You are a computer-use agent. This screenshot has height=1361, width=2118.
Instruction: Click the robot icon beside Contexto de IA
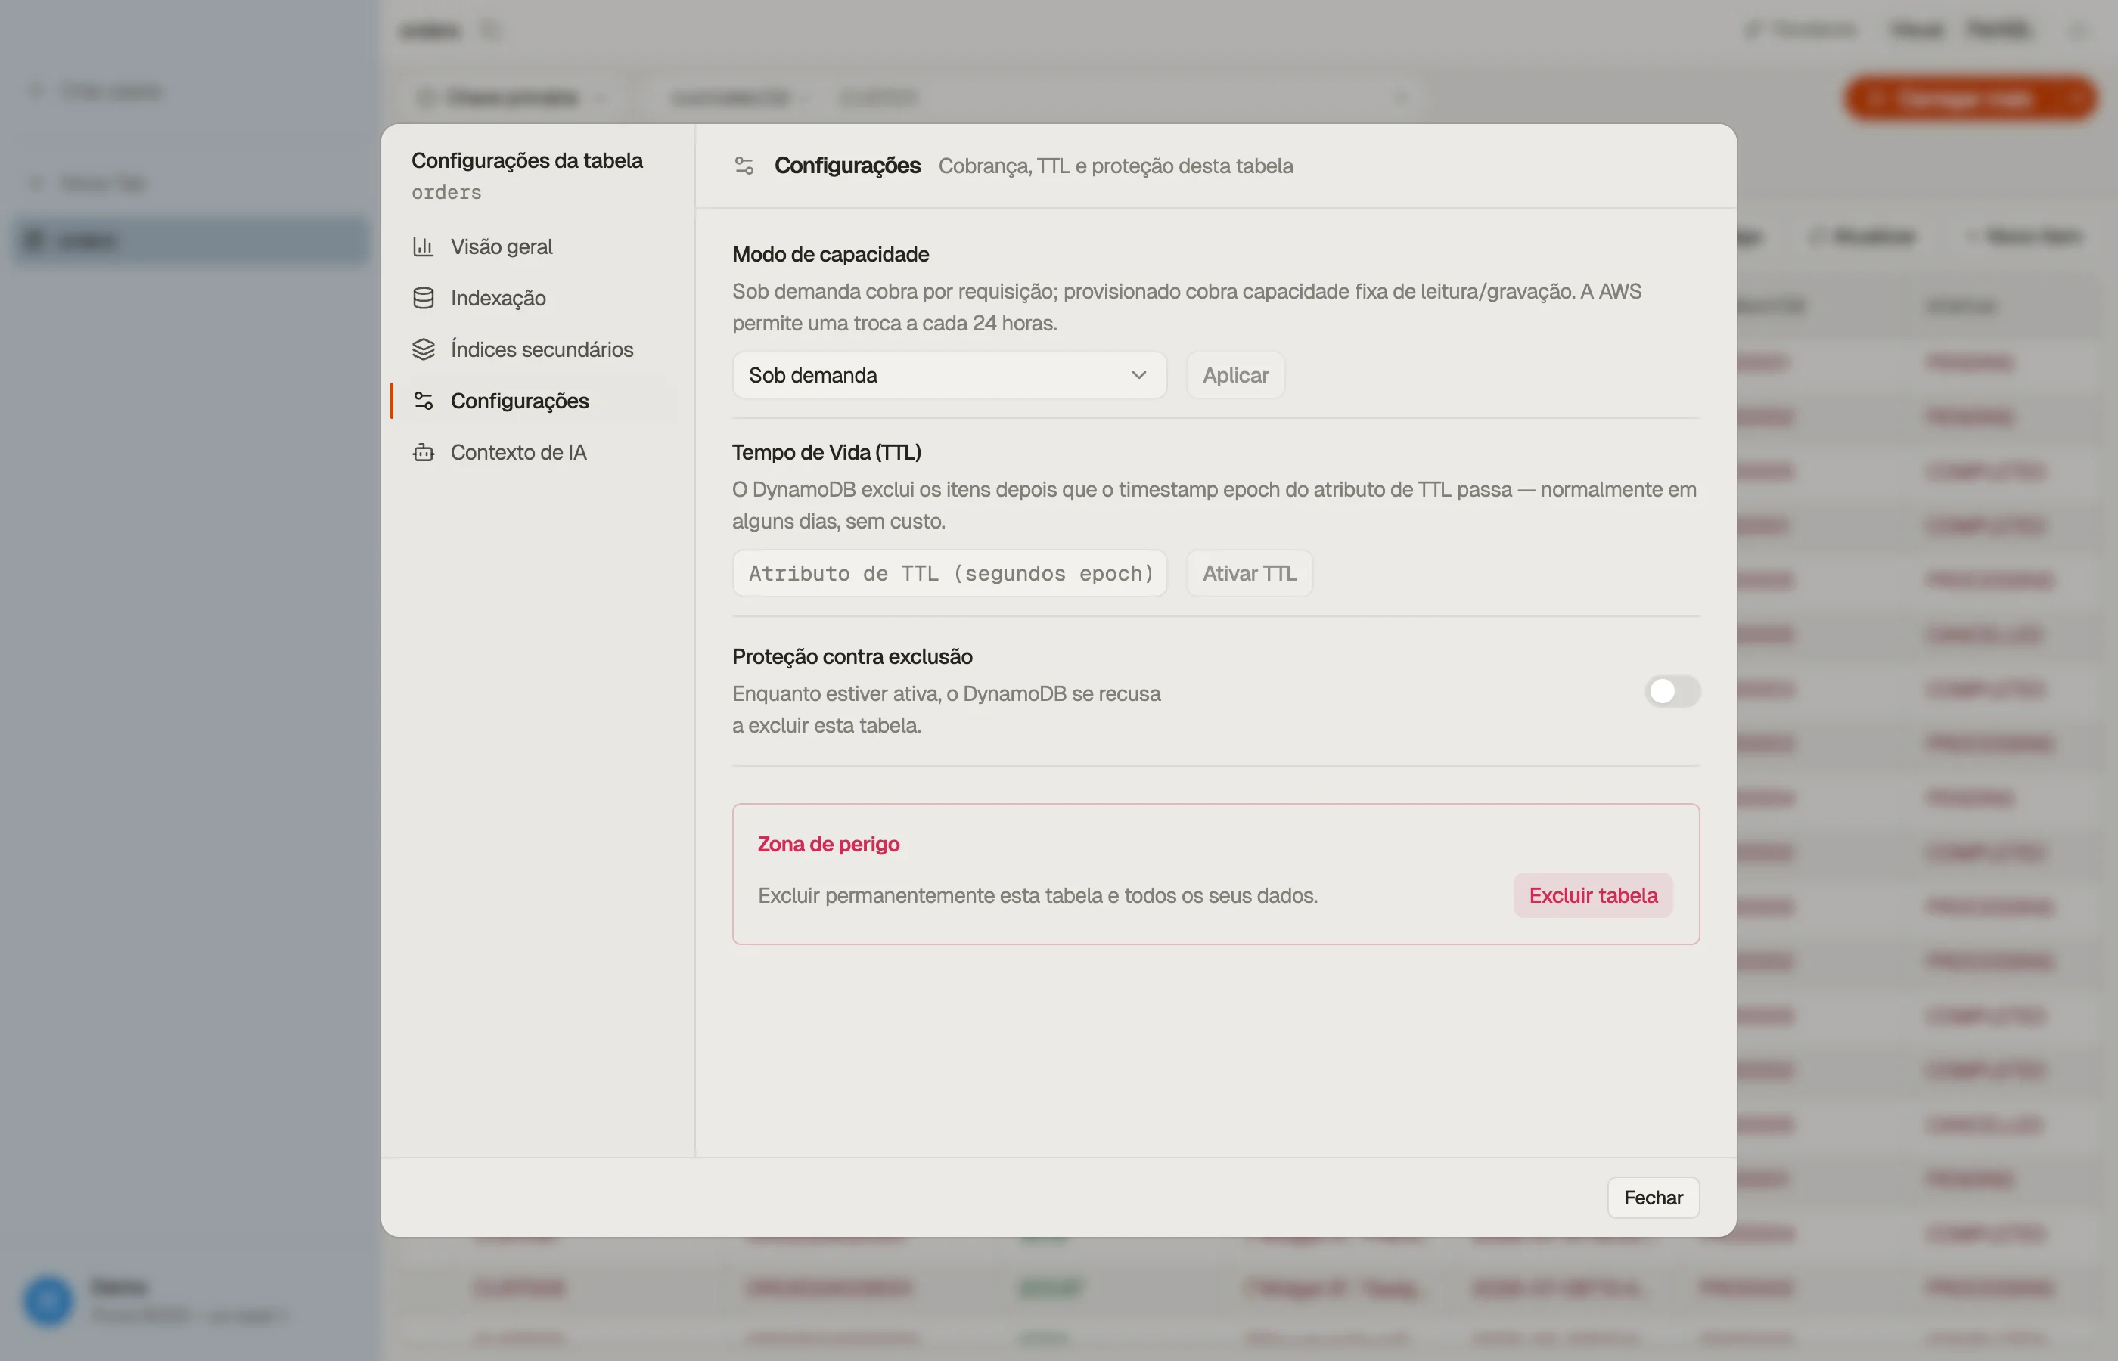click(x=424, y=451)
